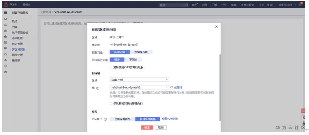Open the 支持与服务 top menu
This screenshot has height=135, width=309.
coord(248,5)
